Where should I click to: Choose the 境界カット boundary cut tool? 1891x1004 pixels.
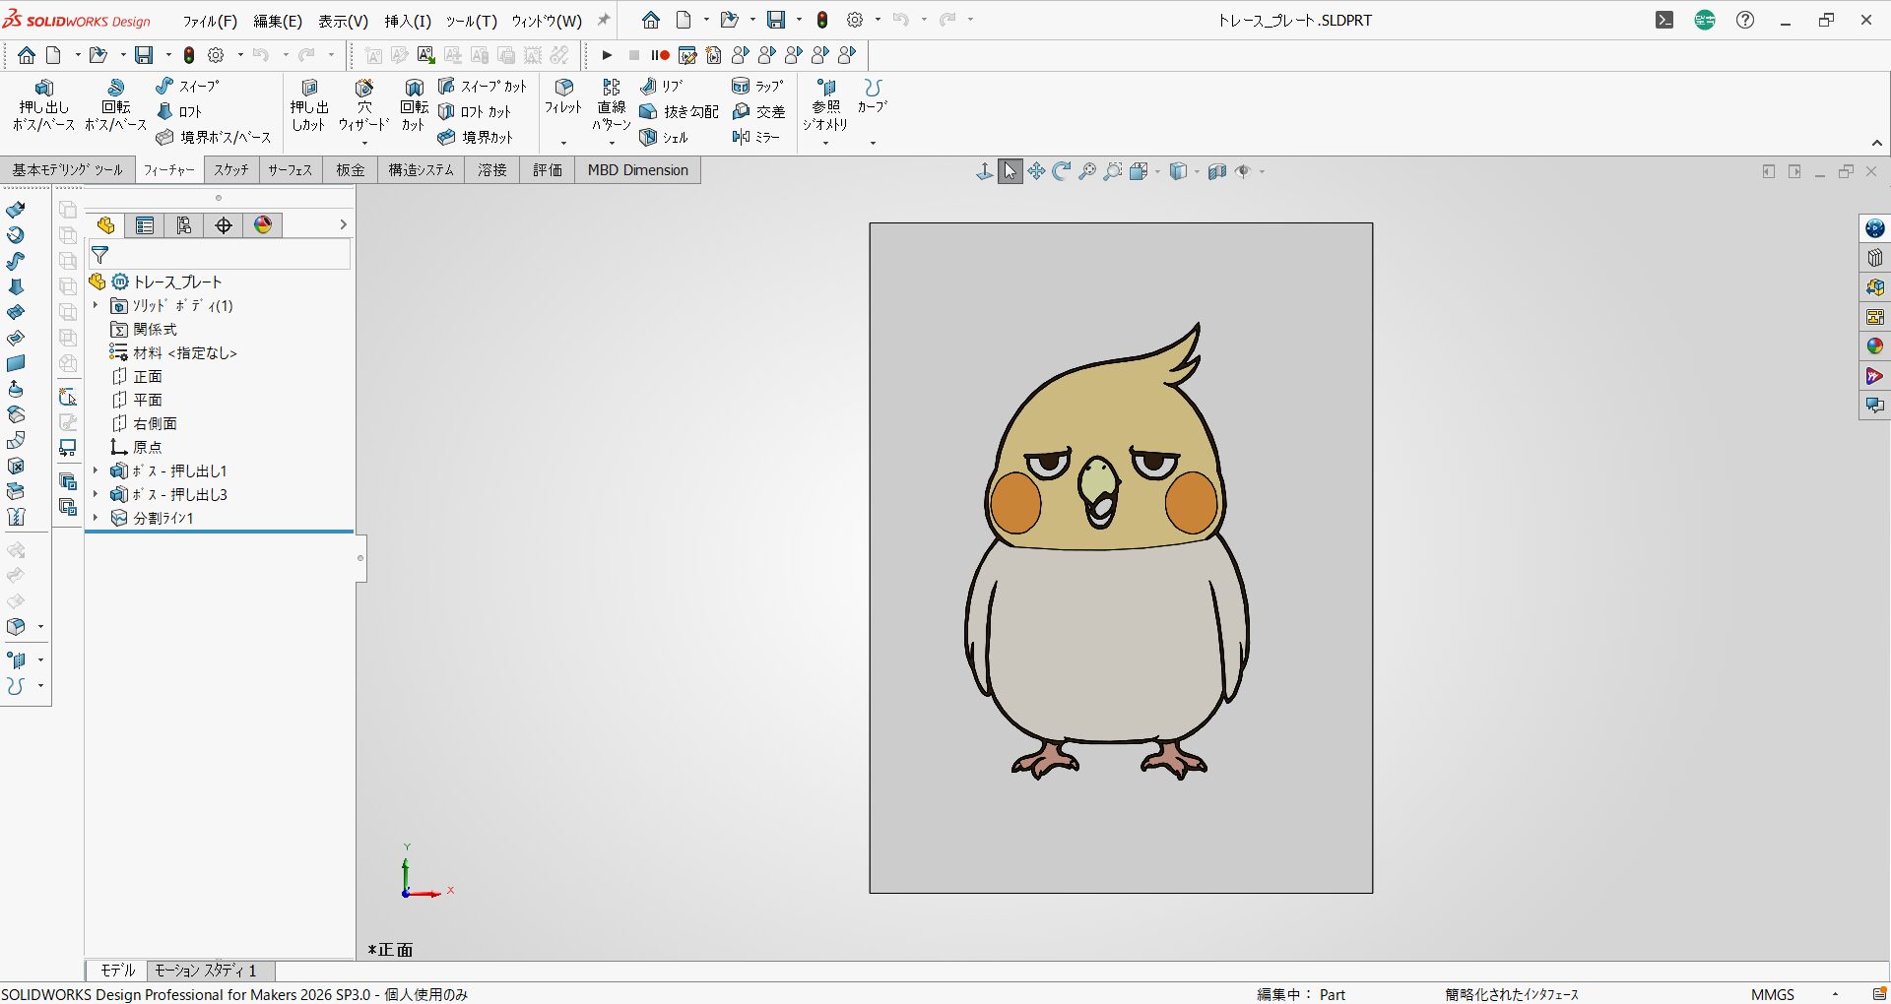[x=476, y=138]
